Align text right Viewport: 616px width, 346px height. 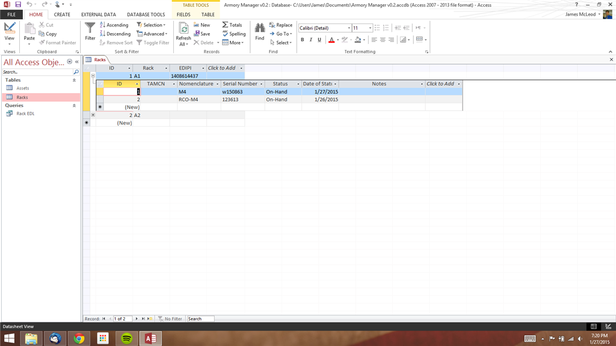coord(391,40)
